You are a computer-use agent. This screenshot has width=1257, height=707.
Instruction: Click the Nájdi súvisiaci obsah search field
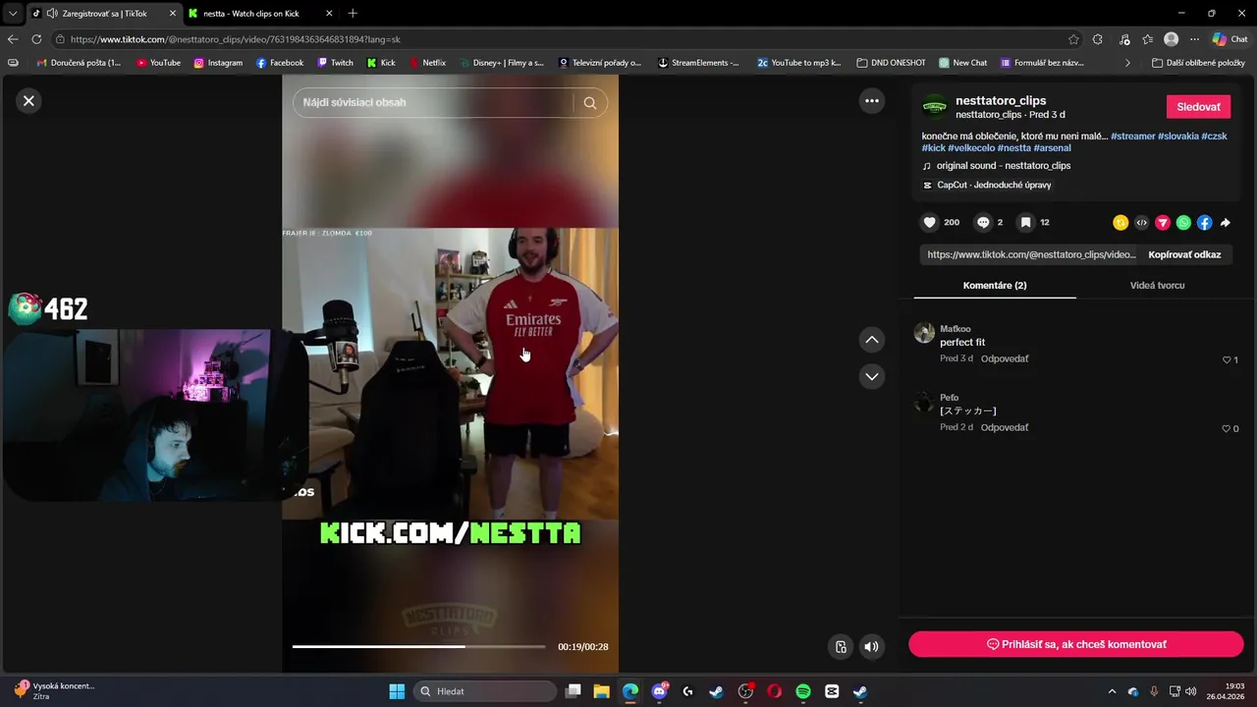[432, 102]
